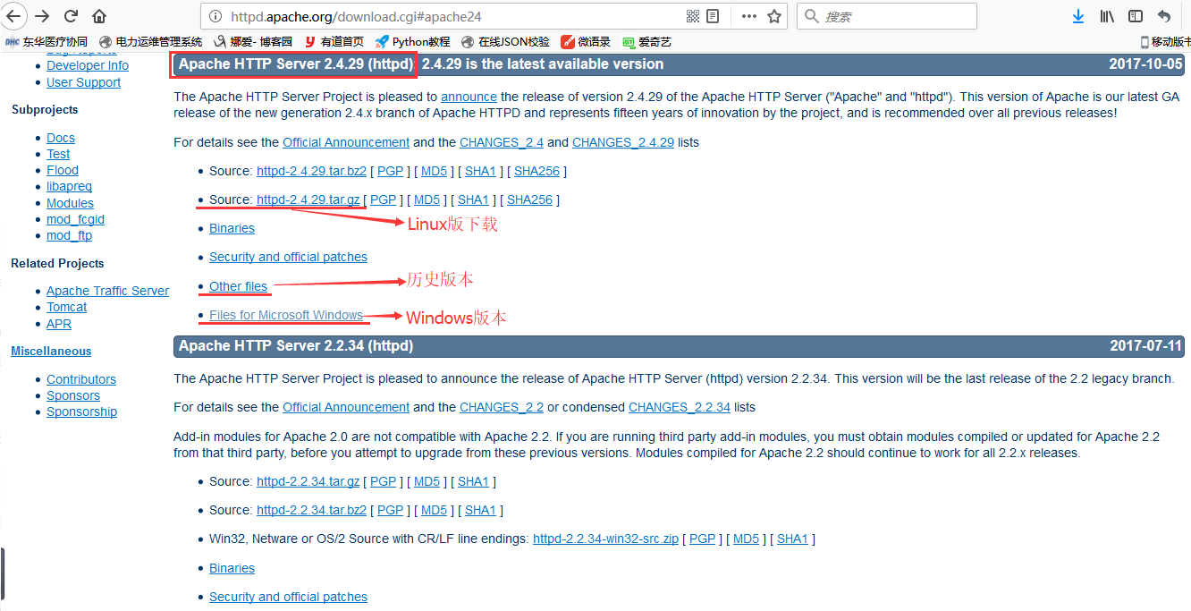Open APR related project link
1191x611 pixels.
59,324
